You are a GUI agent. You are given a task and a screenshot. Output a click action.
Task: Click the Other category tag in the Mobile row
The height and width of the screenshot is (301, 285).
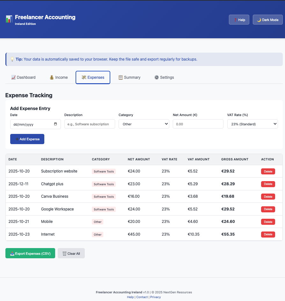98,222
